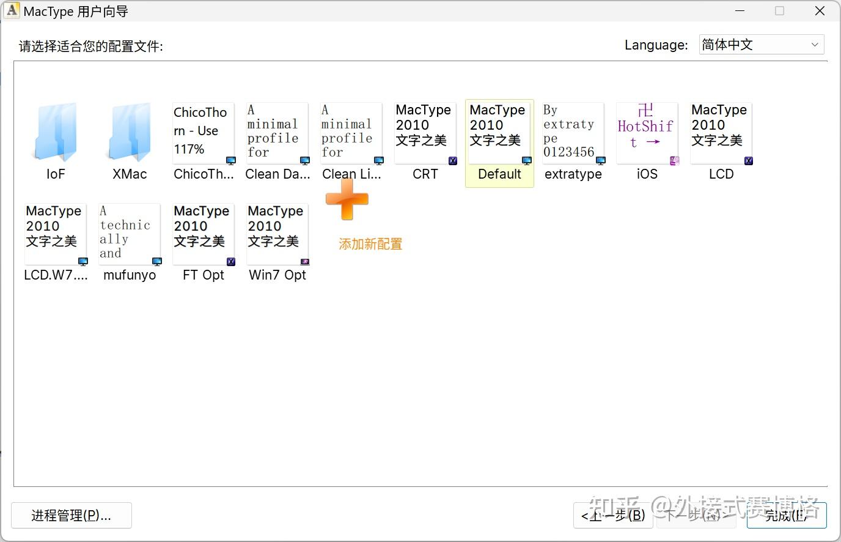Select the Clean Da profile
The height and width of the screenshot is (542, 841).
tap(277, 132)
